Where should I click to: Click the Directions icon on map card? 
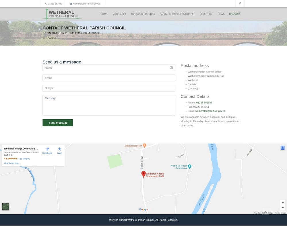coord(47,149)
